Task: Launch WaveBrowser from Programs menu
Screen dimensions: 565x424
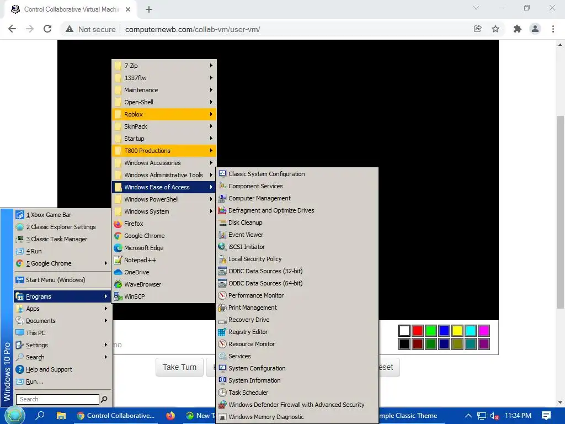Action: point(164,284)
